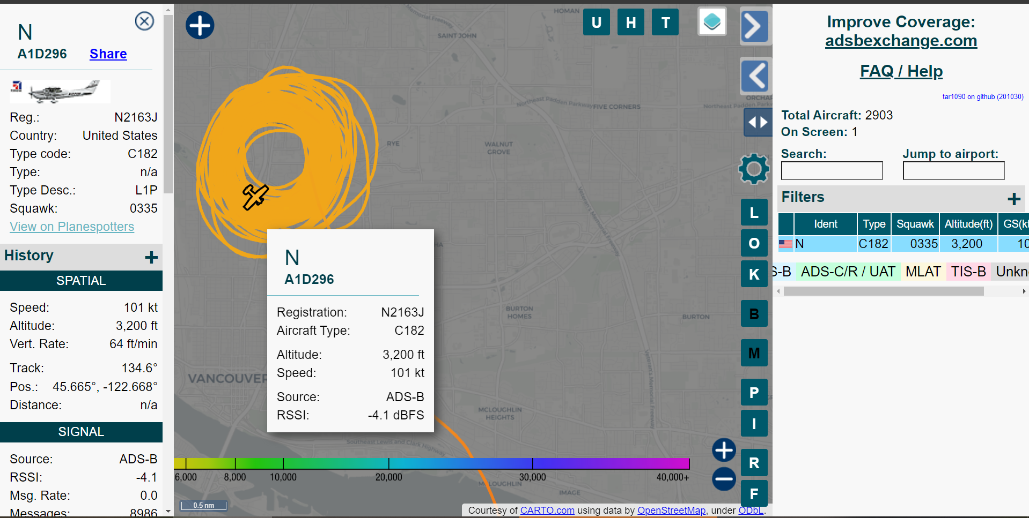Viewport: 1029px width, 518px height.
Task: Open View on Planespotters link
Action: [x=72, y=227]
